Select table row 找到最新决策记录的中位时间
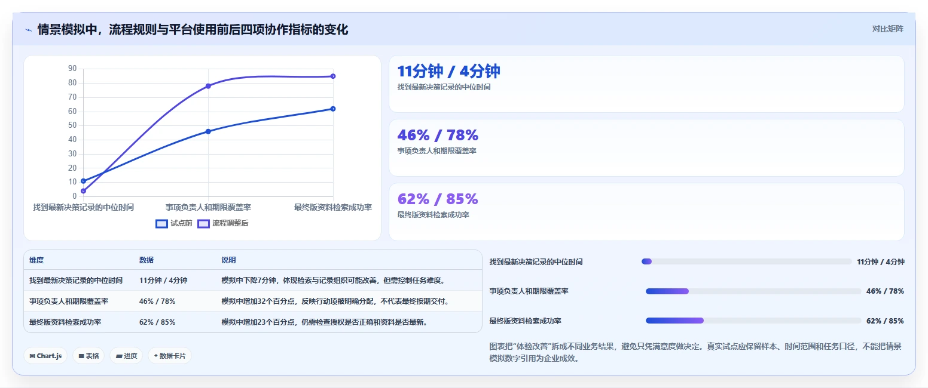Viewport: 928px width, 388px height. (252, 281)
